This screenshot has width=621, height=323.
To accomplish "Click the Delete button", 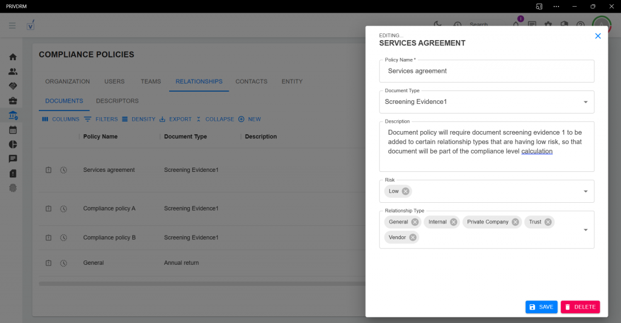I will 580,307.
